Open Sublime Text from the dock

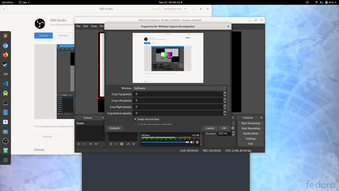[x=5, y=36]
